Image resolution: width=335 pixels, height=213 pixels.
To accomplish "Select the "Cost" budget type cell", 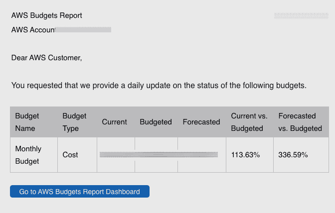I will click(x=77, y=155).
